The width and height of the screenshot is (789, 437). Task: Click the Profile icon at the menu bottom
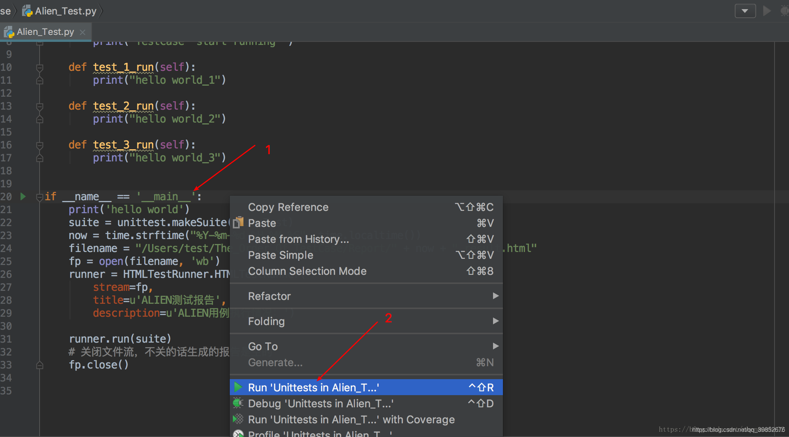pyautogui.click(x=239, y=434)
